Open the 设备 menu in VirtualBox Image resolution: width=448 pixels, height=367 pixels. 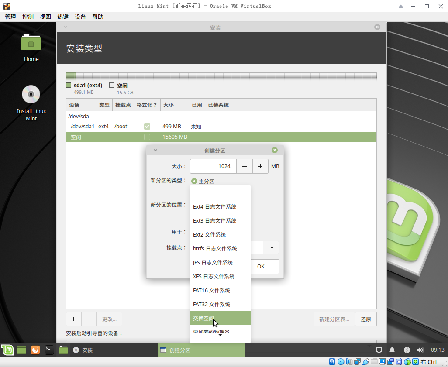(80, 17)
